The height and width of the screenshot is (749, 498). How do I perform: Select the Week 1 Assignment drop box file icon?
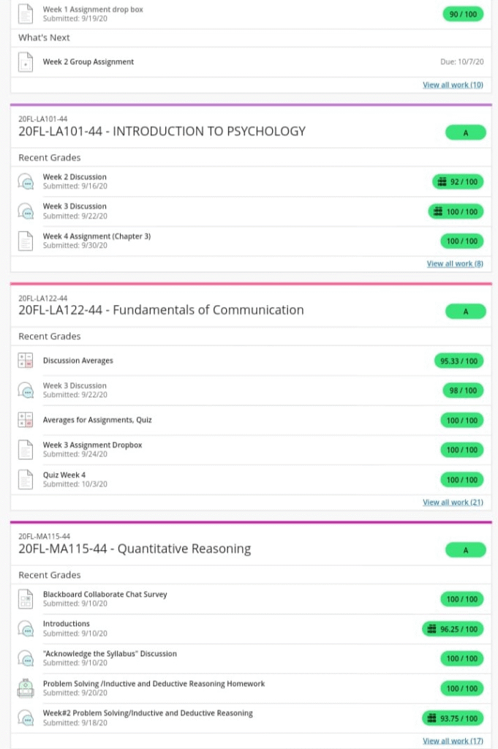25,13
